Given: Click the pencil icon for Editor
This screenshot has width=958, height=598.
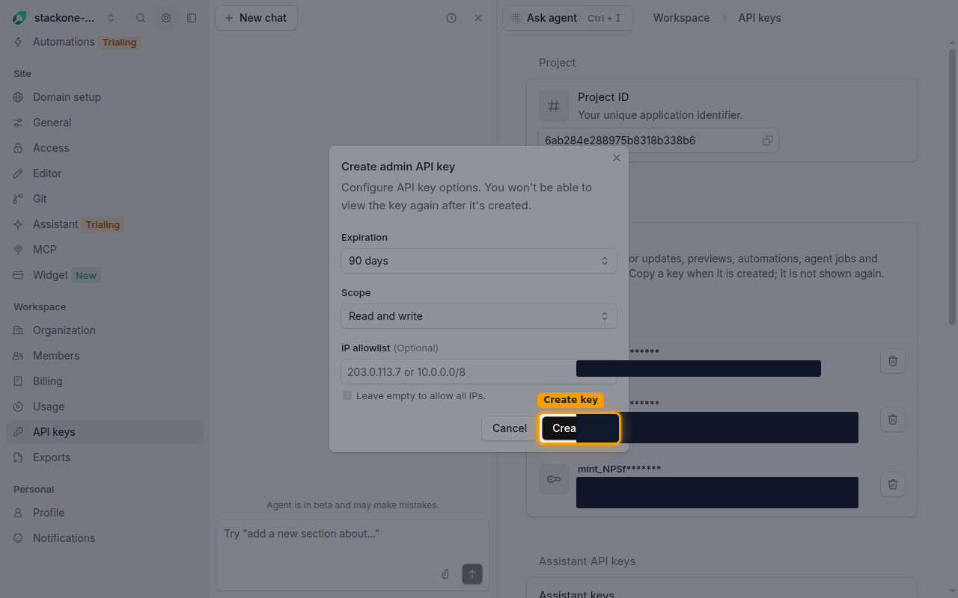Looking at the screenshot, I should 18,173.
